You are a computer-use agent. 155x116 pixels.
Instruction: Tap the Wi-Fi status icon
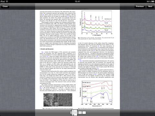click(7, 1)
